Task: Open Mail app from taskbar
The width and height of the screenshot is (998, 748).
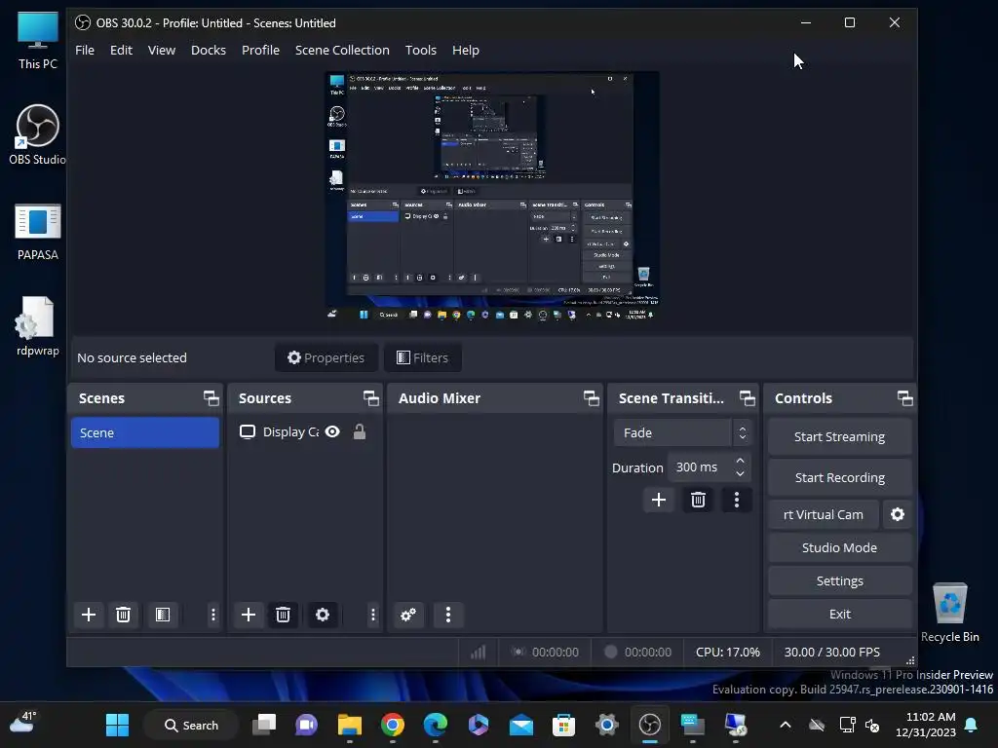Action: click(521, 725)
